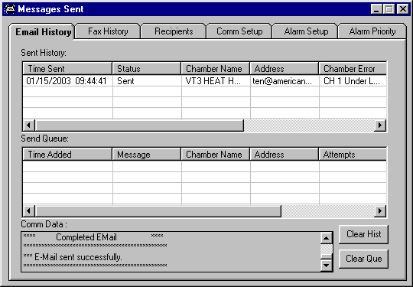Click the Message column header
The height and width of the screenshot is (287, 413).
pos(147,155)
